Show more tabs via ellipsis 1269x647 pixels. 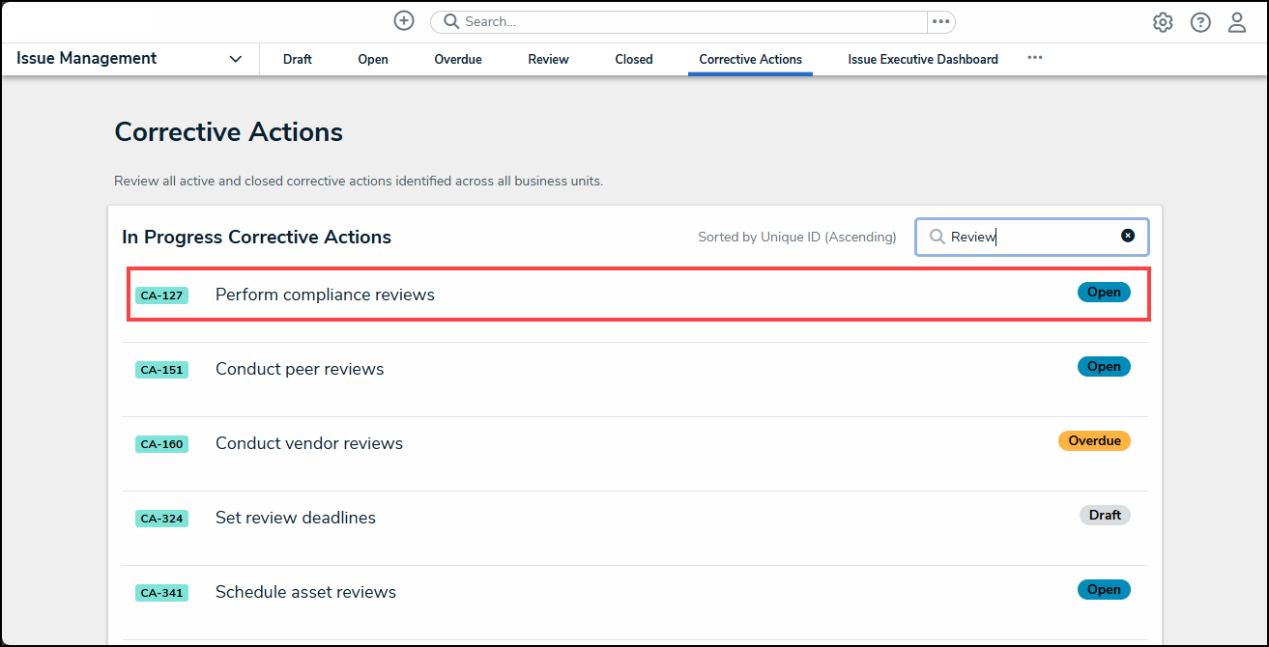(1035, 58)
